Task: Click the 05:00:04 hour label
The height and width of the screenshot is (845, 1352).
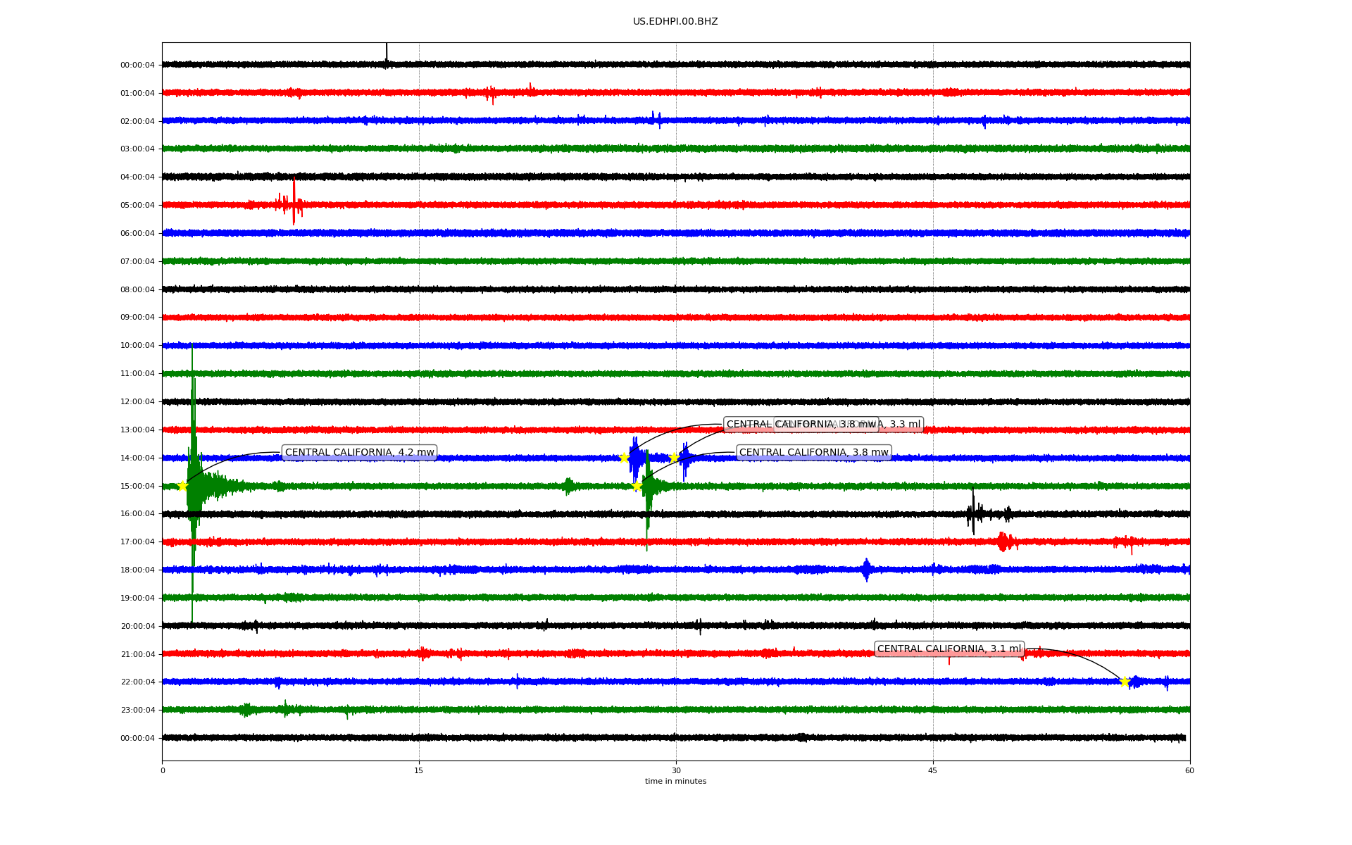Action: [137, 206]
